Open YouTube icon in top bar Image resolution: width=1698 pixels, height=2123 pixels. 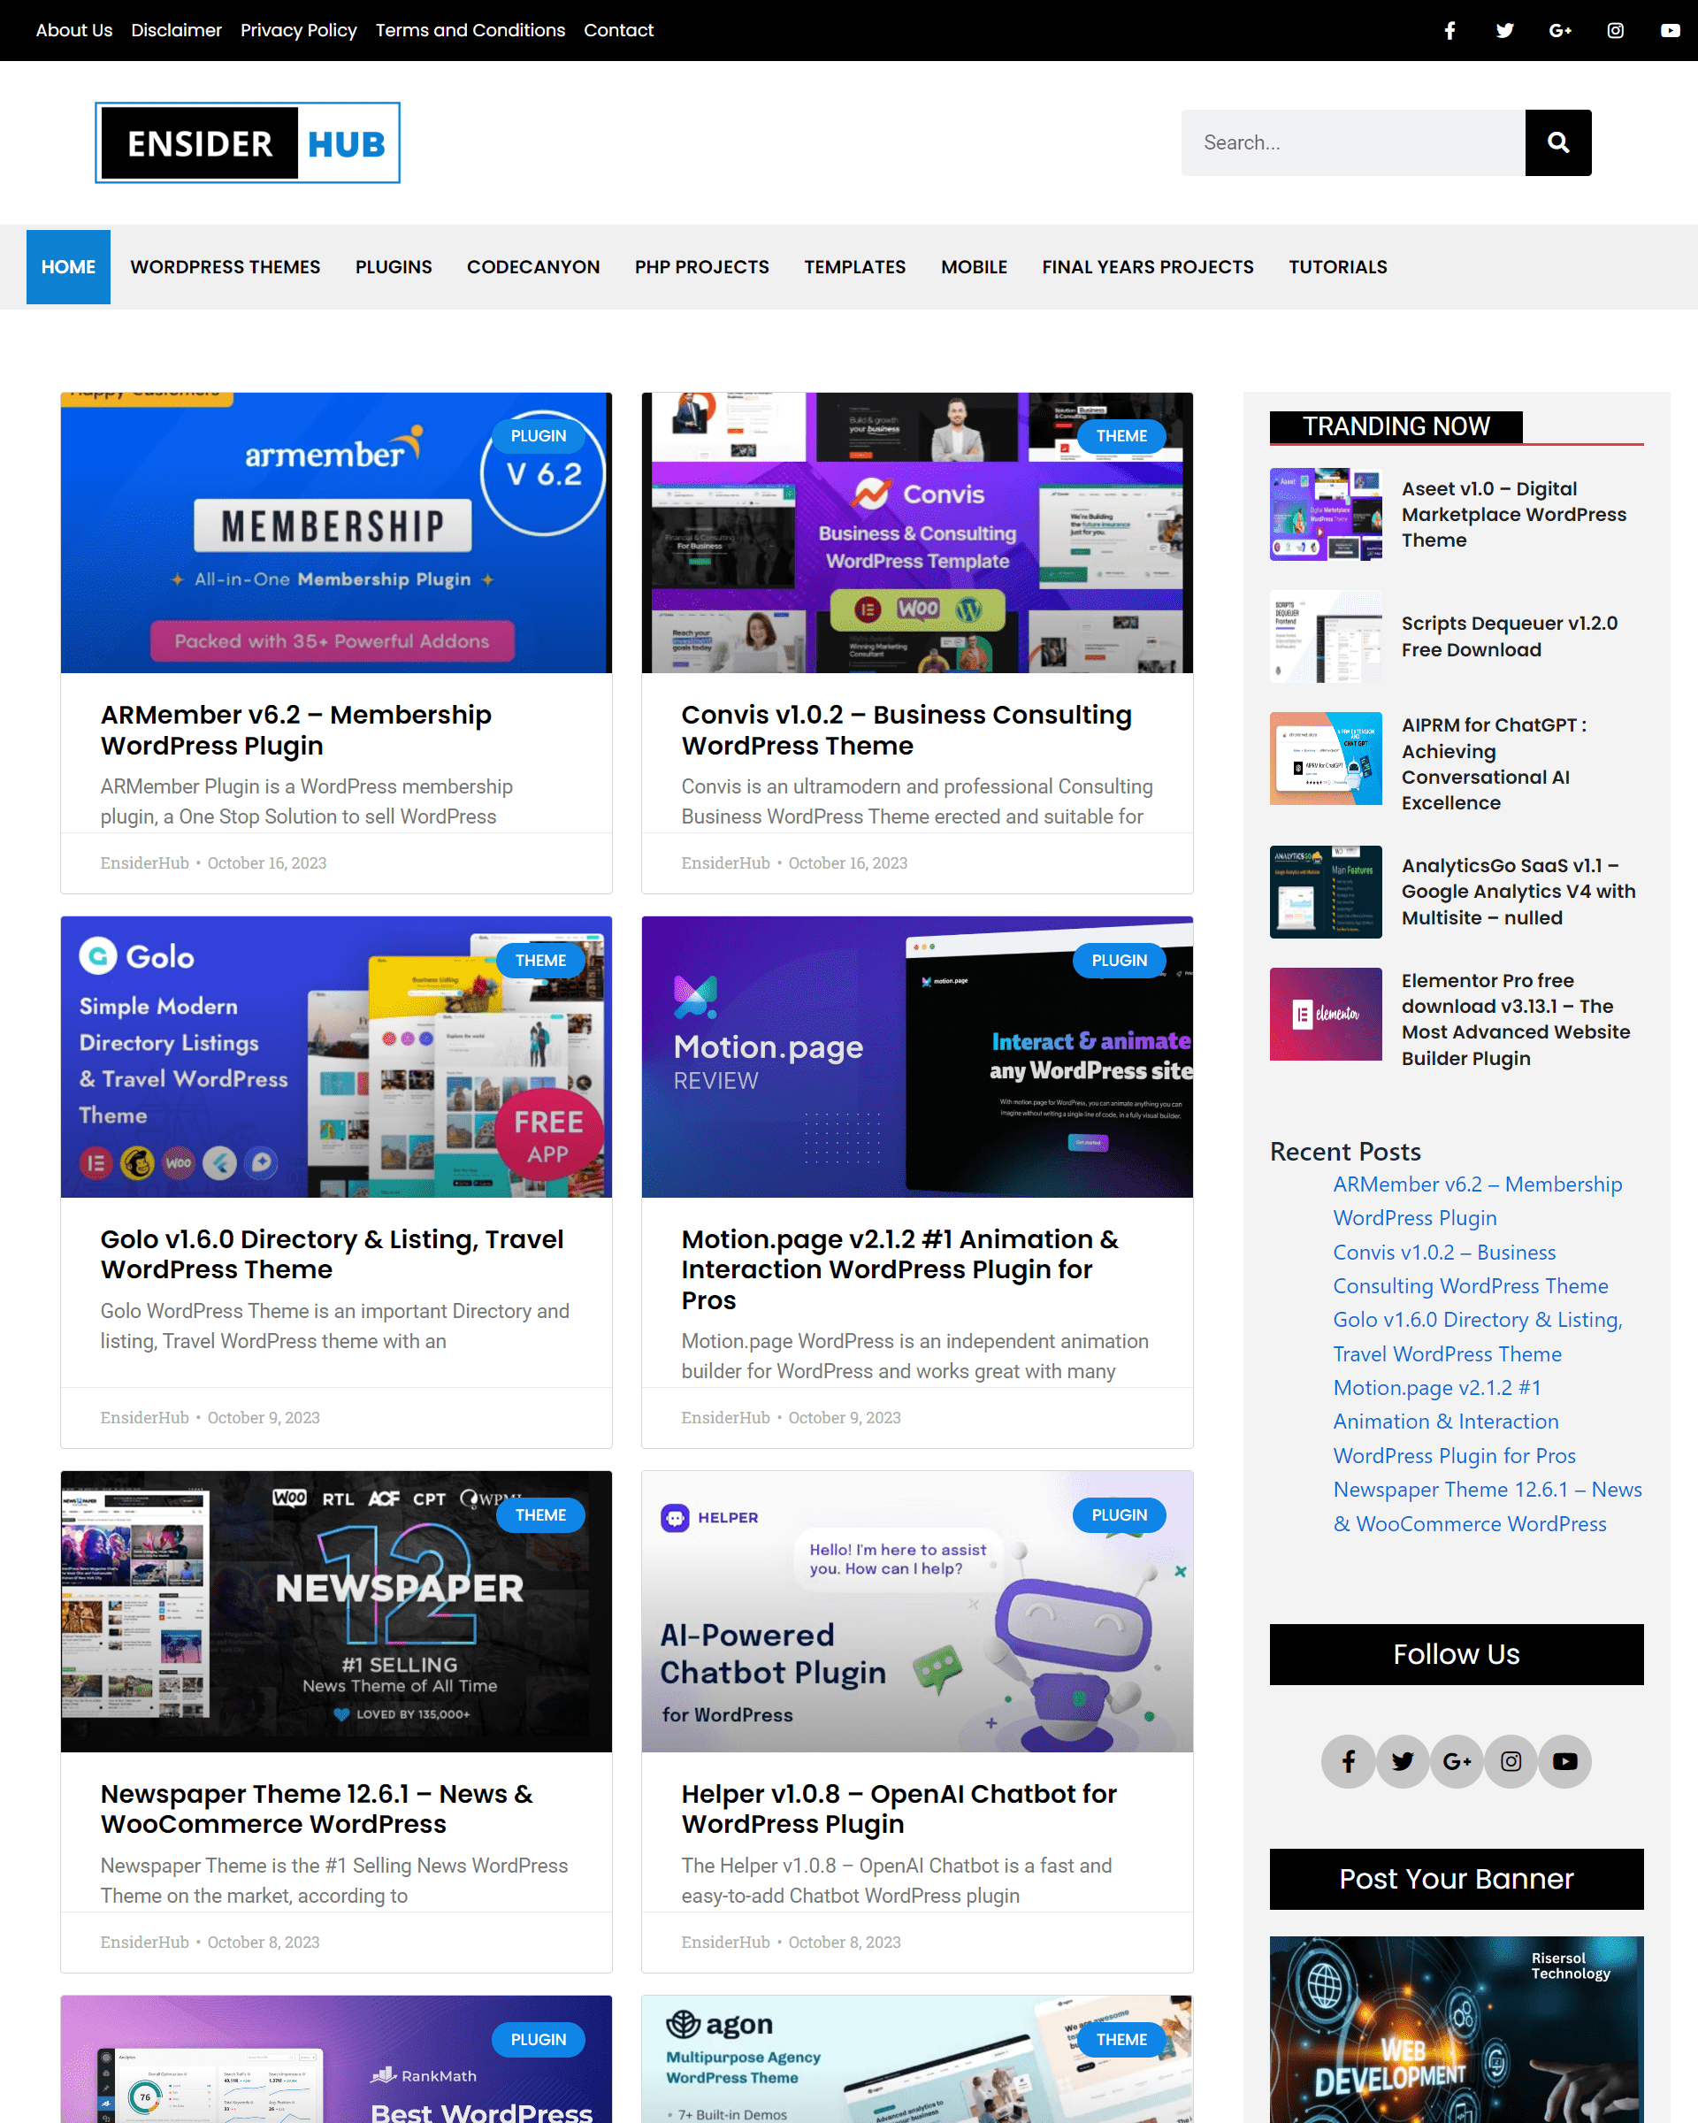pos(1671,31)
